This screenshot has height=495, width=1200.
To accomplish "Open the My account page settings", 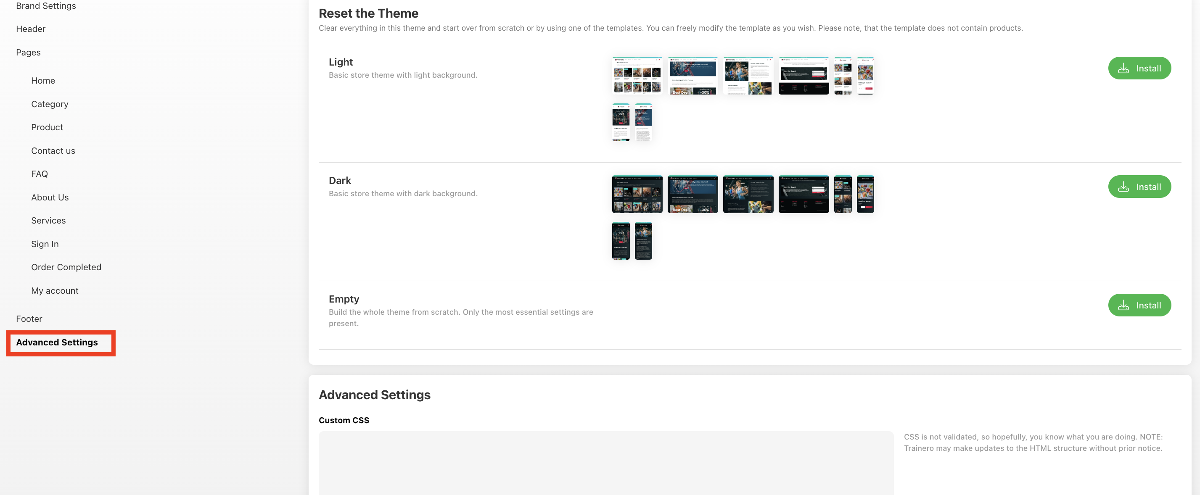I will [55, 291].
